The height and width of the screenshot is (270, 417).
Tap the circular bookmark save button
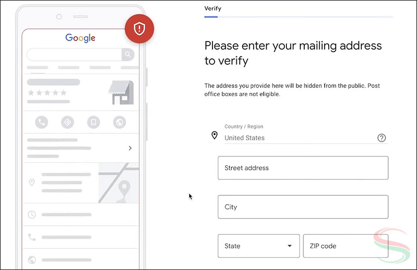click(x=93, y=122)
